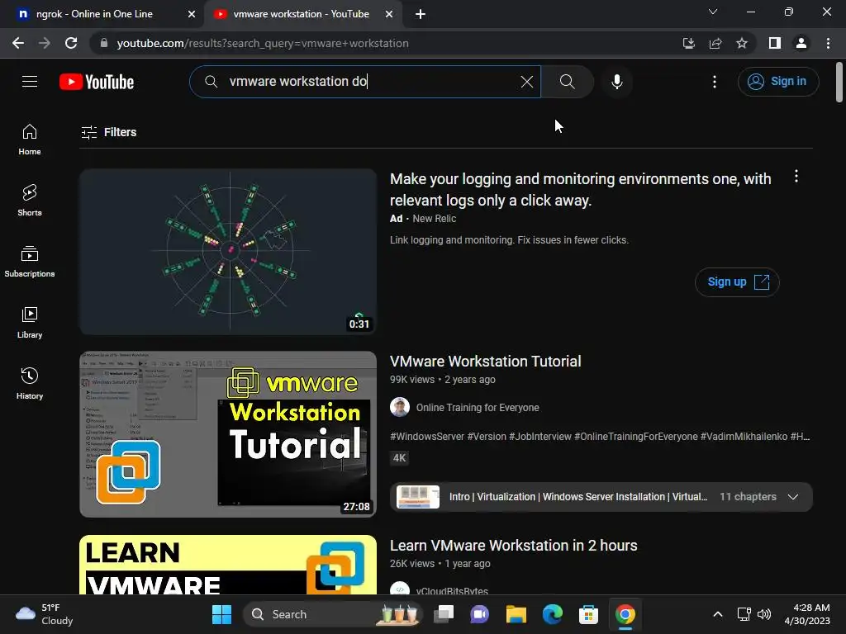Open the chat app on the taskbar
This screenshot has height=634, width=846.
[480, 614]
